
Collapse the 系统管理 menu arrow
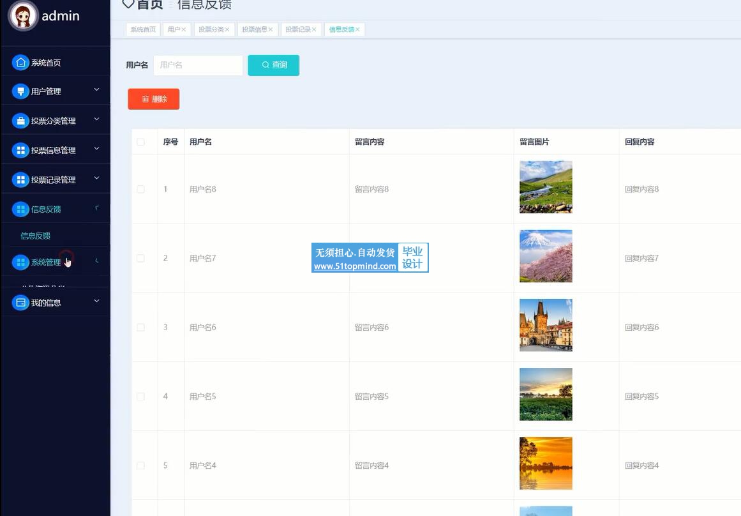point(97,261)
